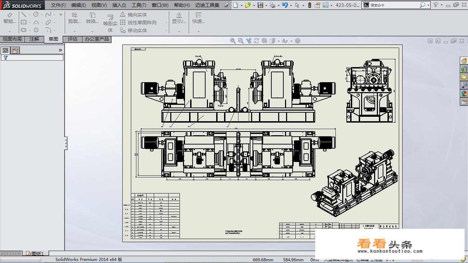This screenshot has height=263, width=468.
Task: Open dropdown arrow beside Circle tool
Action: click(x=42, y=15)
